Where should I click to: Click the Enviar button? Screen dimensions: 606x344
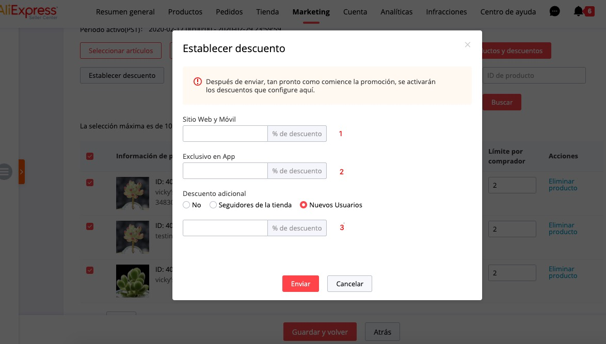coord(301,284)
